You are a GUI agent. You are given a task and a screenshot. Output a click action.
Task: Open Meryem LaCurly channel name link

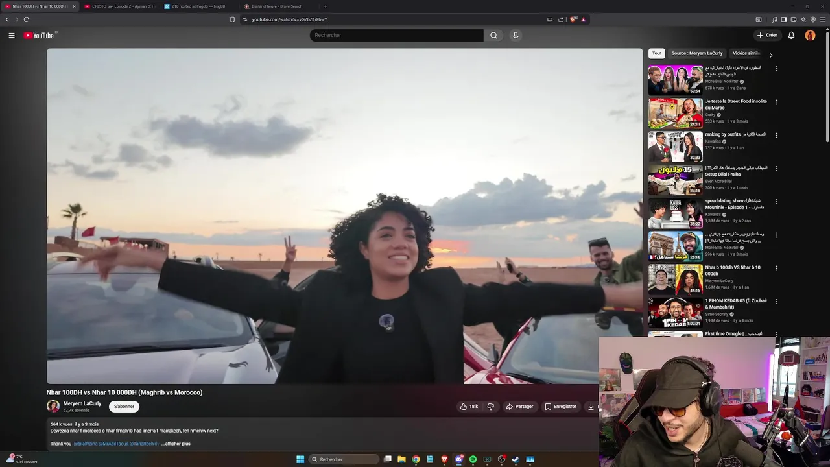click(x=82, y=403)
